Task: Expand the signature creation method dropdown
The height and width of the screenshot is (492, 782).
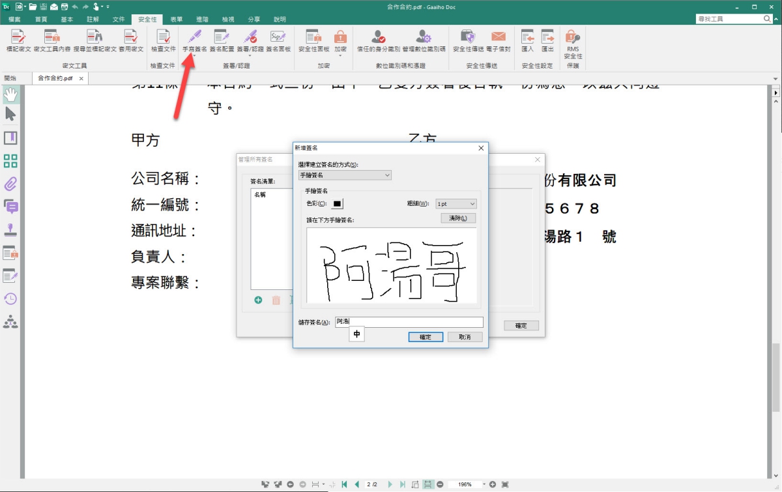Action: click(345, 175)
